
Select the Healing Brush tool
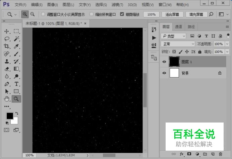tap(7, 54)
